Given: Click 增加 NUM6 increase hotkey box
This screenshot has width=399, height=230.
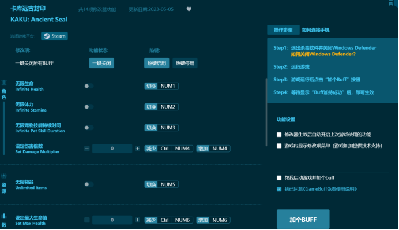Looking at the screenshot, I should click(x=213, y=220).
